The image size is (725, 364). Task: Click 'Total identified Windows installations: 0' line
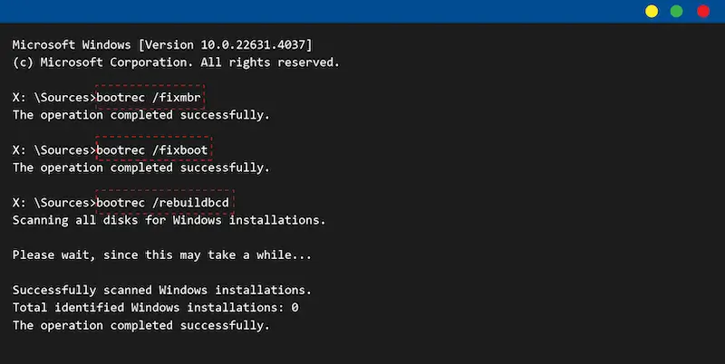[x=155, y=308]
